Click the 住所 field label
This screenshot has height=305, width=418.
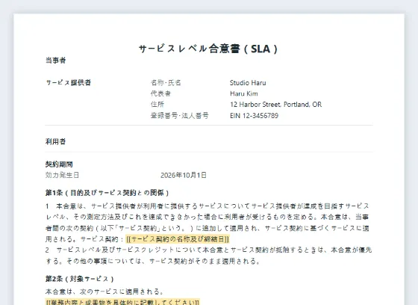(157, 105)
